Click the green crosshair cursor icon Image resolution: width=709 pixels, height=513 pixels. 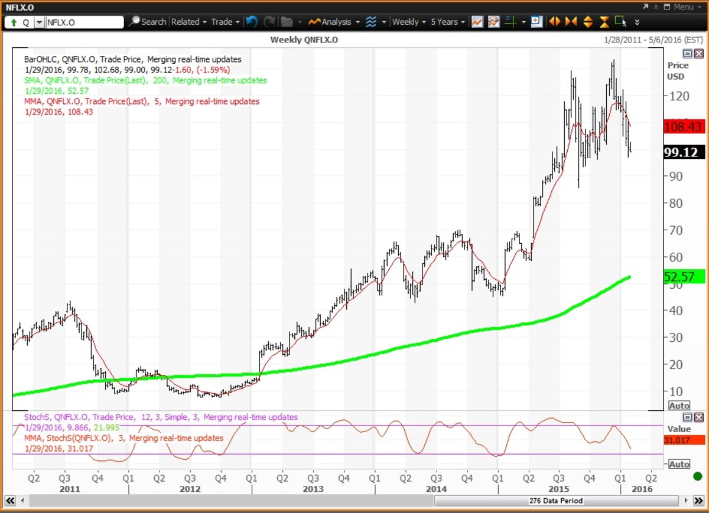[x=510, y=22]
